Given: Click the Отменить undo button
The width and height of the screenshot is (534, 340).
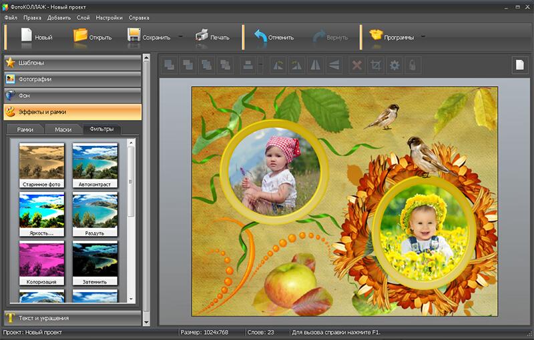Looking at the screenshot, I should [274, 37].
